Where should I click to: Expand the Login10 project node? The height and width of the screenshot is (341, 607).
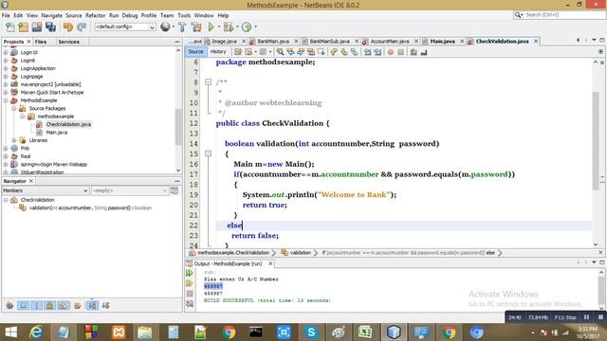tap(6, 52)
